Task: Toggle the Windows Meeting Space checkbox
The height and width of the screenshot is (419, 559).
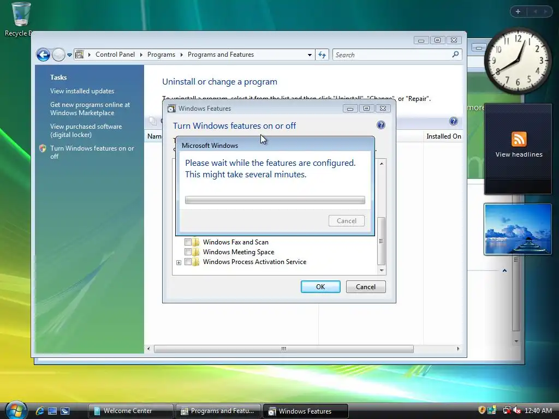Action: coord(188,252)
